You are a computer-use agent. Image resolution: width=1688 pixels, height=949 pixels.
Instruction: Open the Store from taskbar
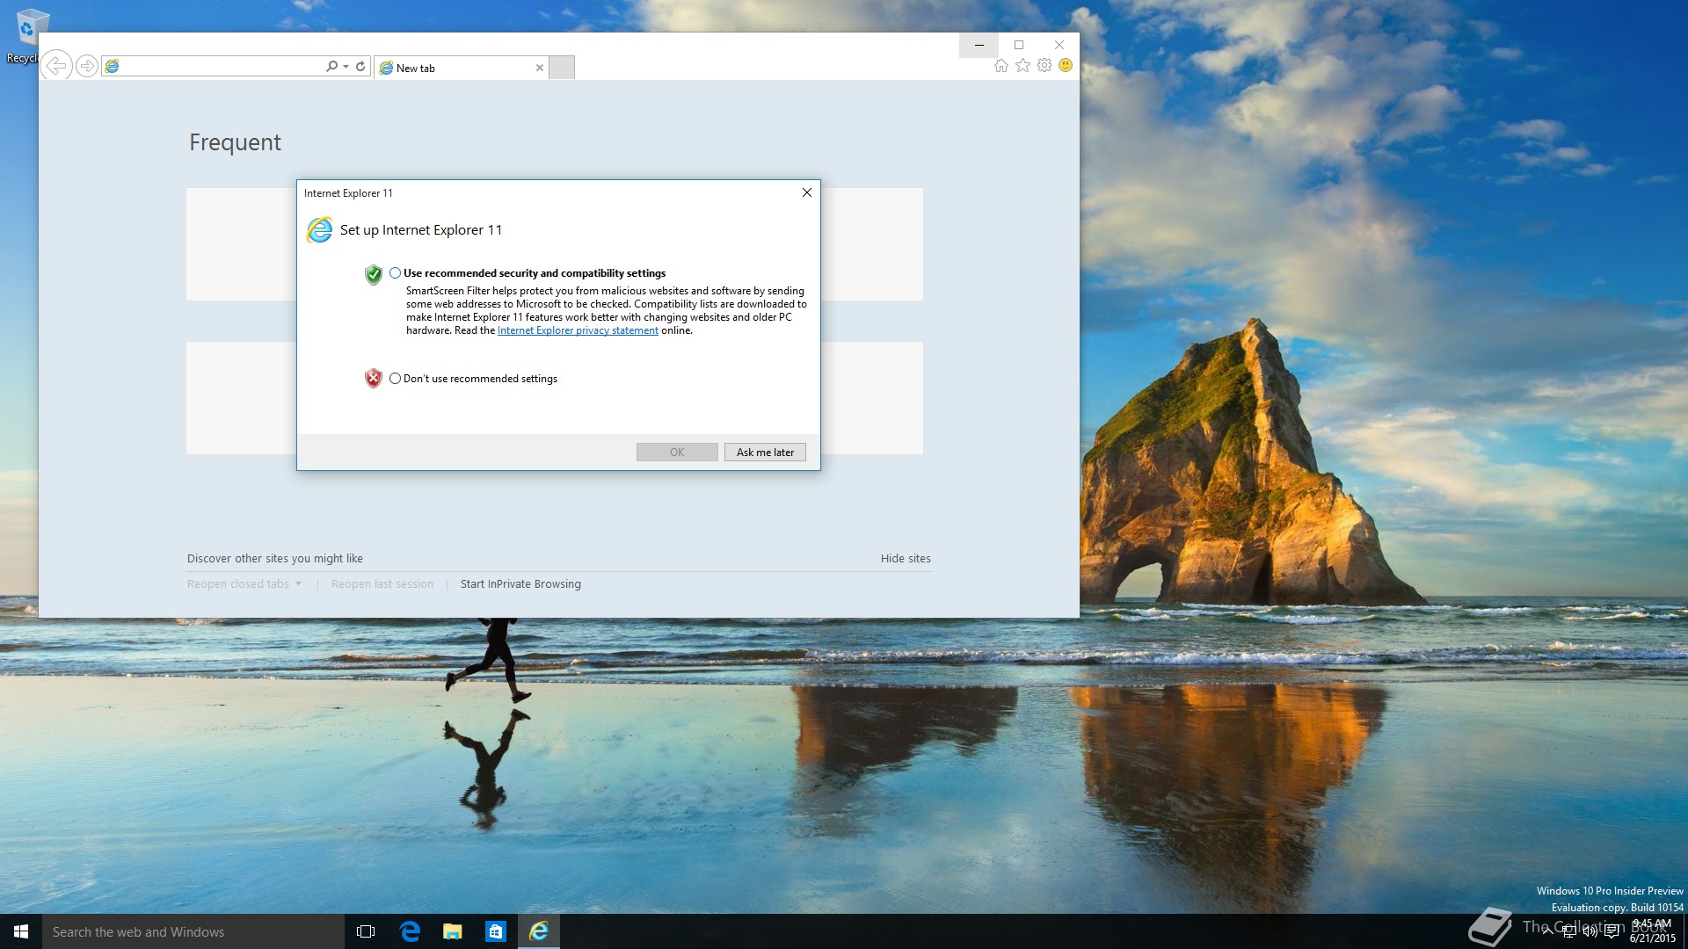(x=496, y=931)
